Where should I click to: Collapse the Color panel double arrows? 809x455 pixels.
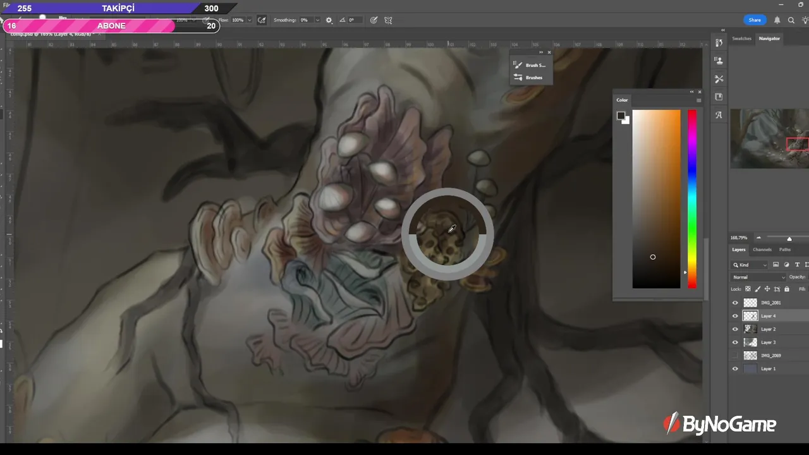tap(691, 92)
